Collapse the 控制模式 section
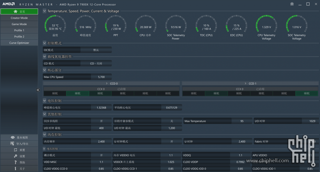 (x=44, y=43)
